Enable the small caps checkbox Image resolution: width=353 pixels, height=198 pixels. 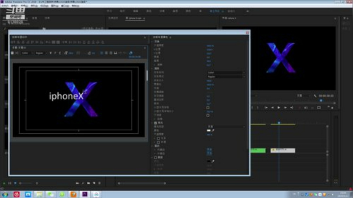coord(208,108)
